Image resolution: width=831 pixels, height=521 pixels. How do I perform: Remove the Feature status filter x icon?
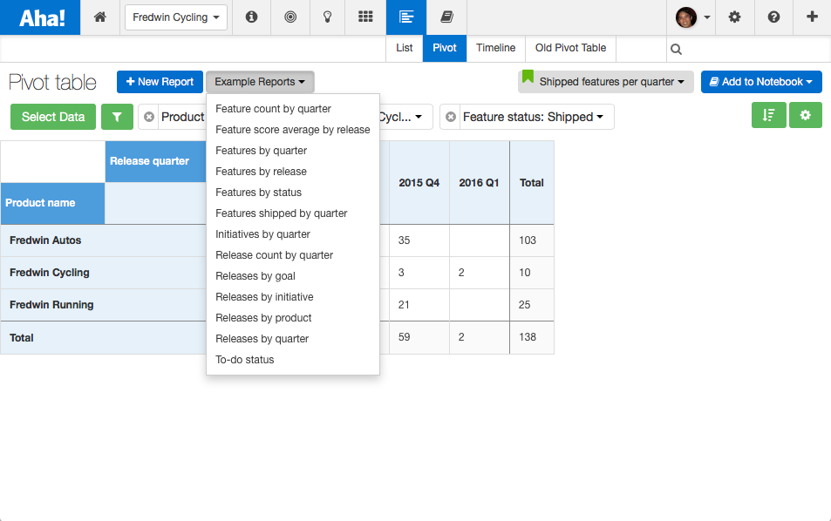coord(451,117)
